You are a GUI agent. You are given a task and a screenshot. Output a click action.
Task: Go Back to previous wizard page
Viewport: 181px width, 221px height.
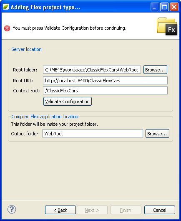point(60,210)
